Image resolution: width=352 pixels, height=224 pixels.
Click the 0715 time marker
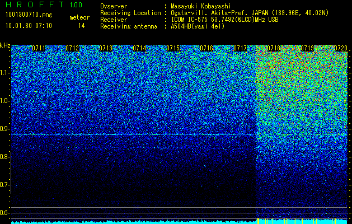(x=173, y=48)
